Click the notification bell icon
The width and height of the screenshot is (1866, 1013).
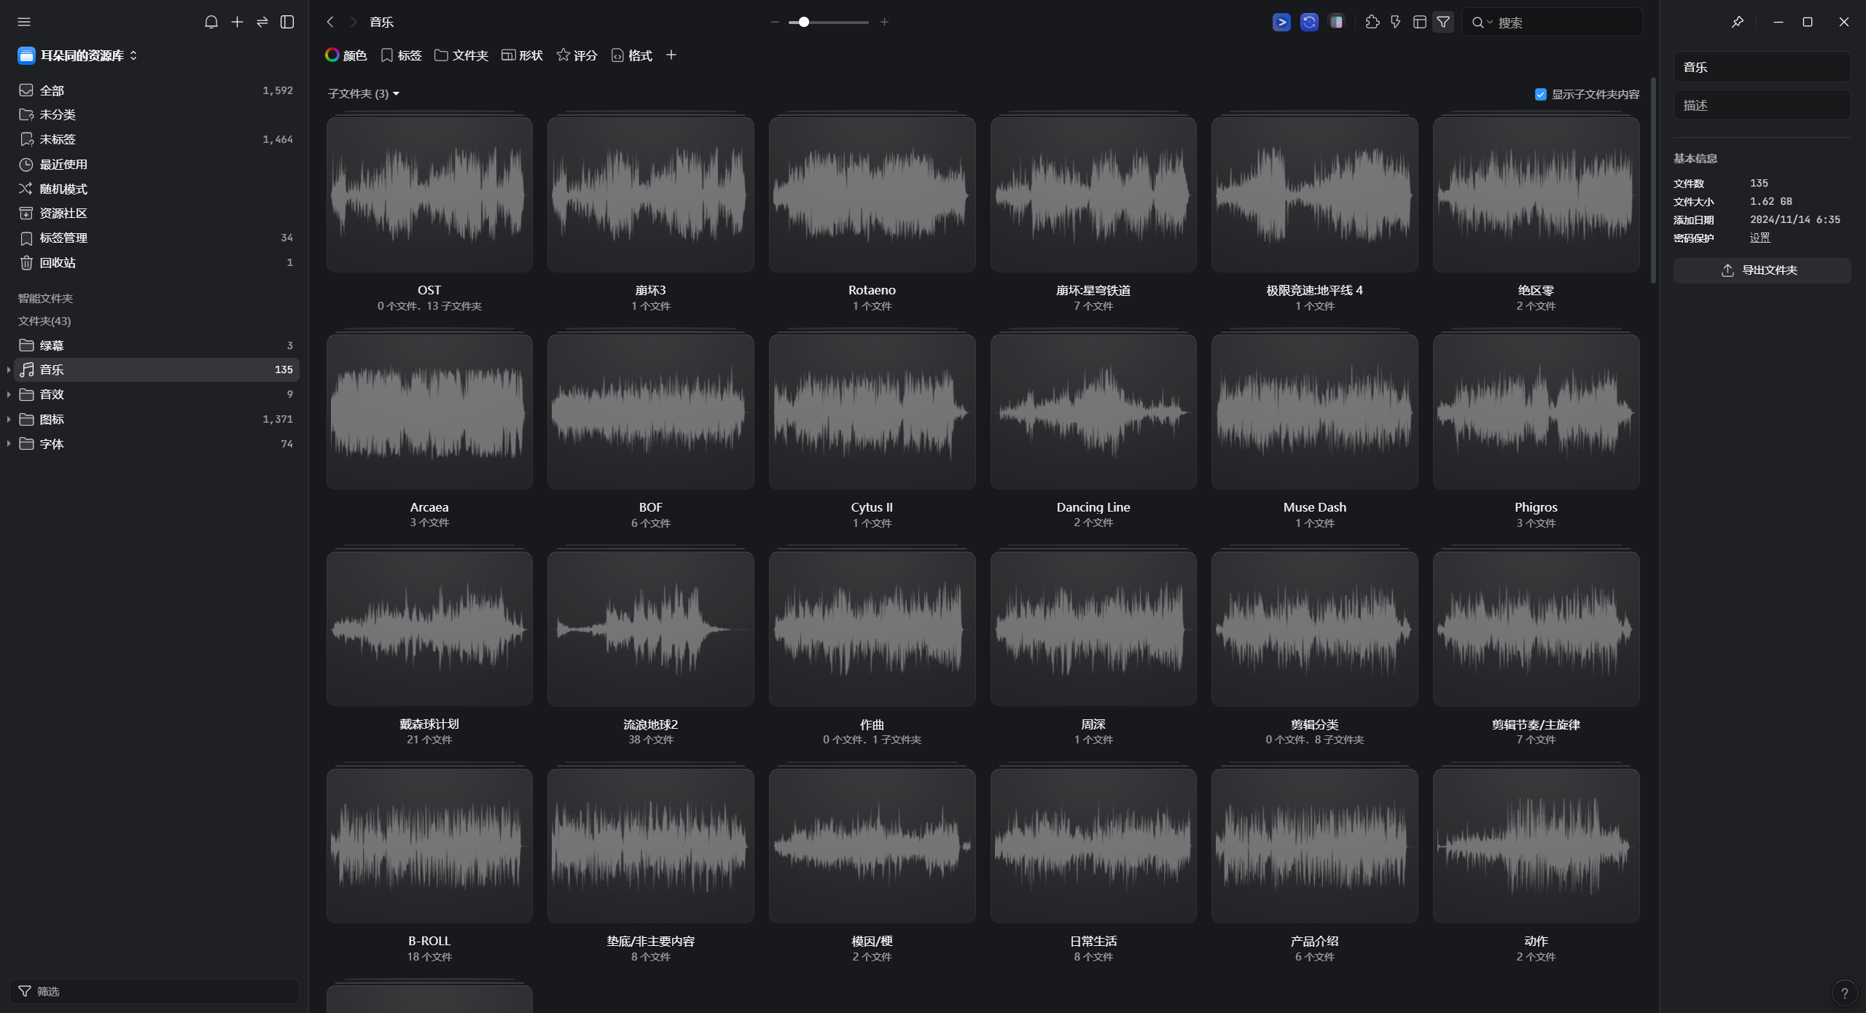tap(211, 22)
